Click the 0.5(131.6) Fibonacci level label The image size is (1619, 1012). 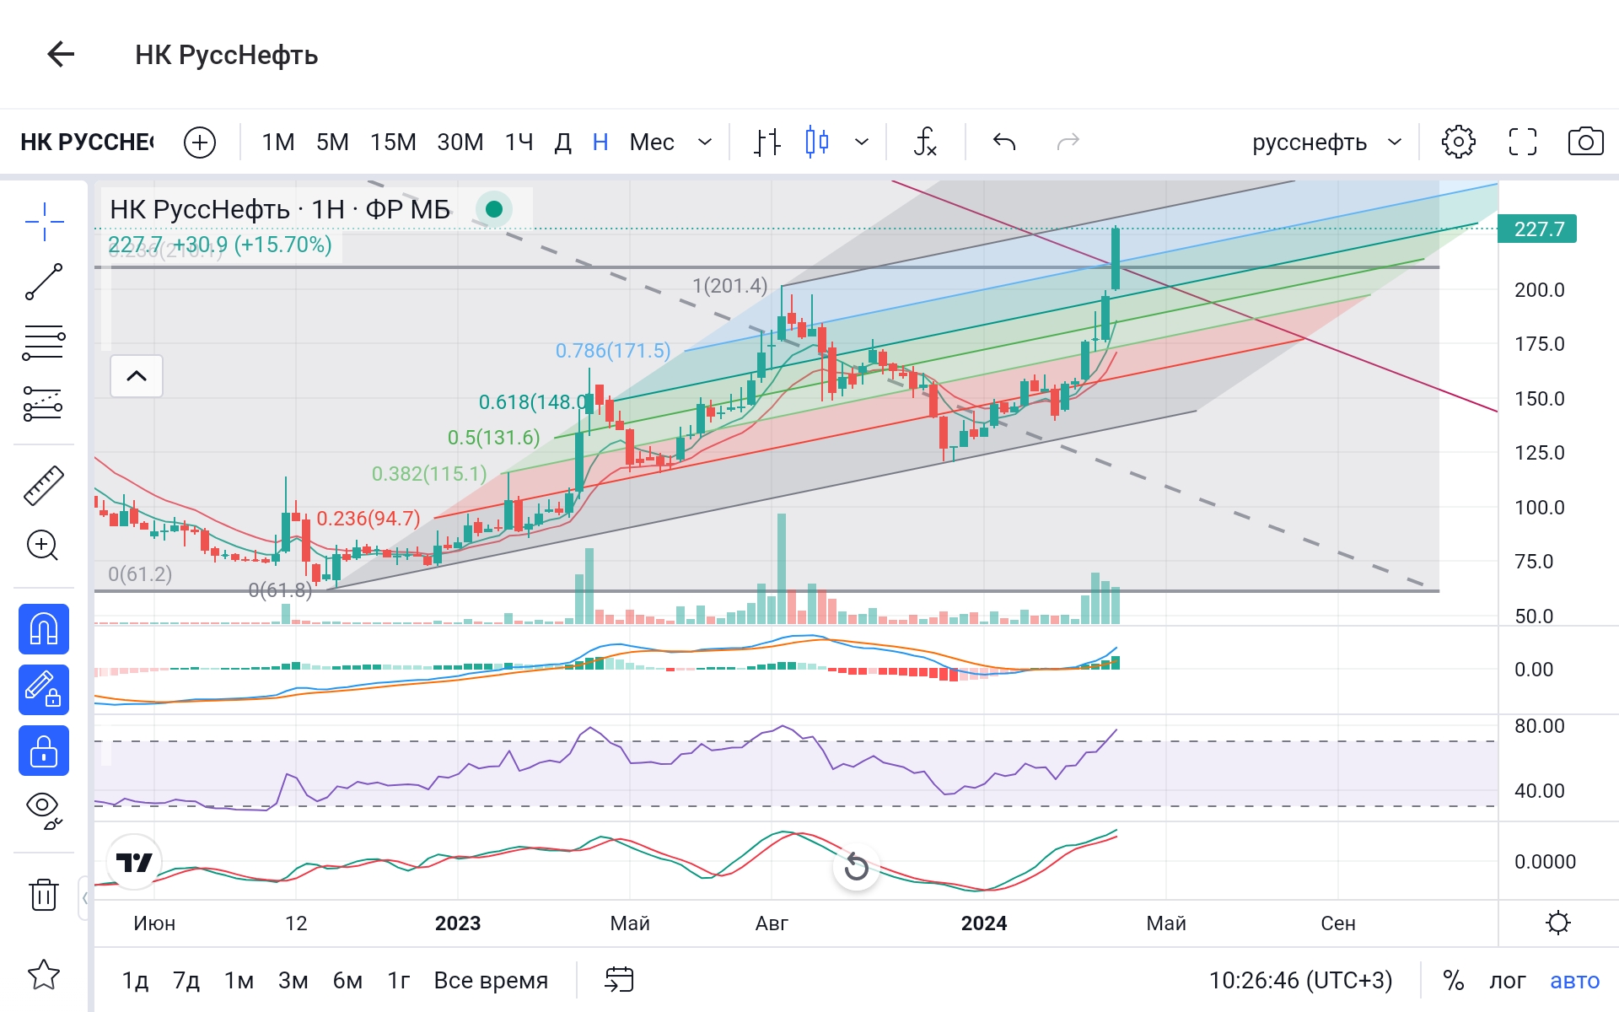(x=493, y=437)
